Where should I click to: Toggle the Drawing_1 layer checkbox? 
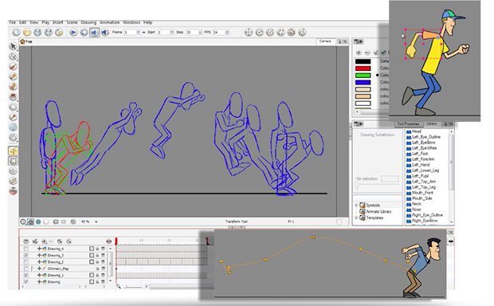[25, 275]
